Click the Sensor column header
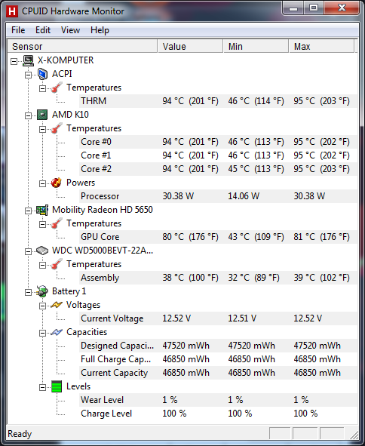365x446 pixels. (82, 46)
